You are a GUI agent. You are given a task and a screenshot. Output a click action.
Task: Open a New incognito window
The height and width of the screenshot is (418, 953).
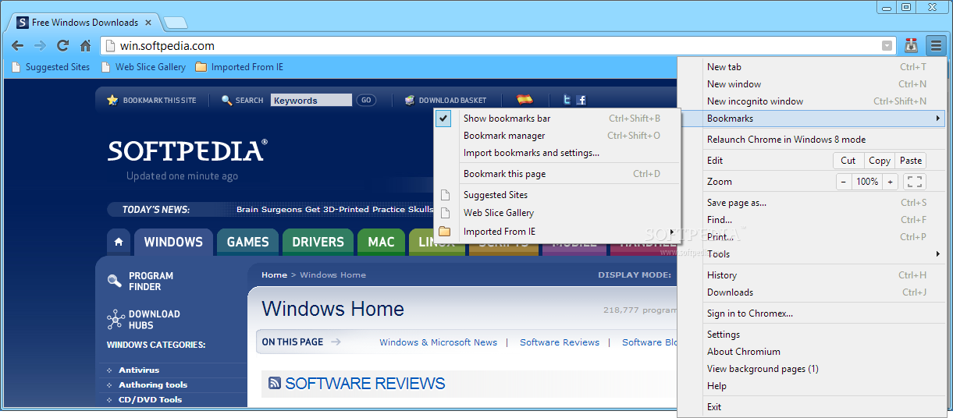(811, 101)
